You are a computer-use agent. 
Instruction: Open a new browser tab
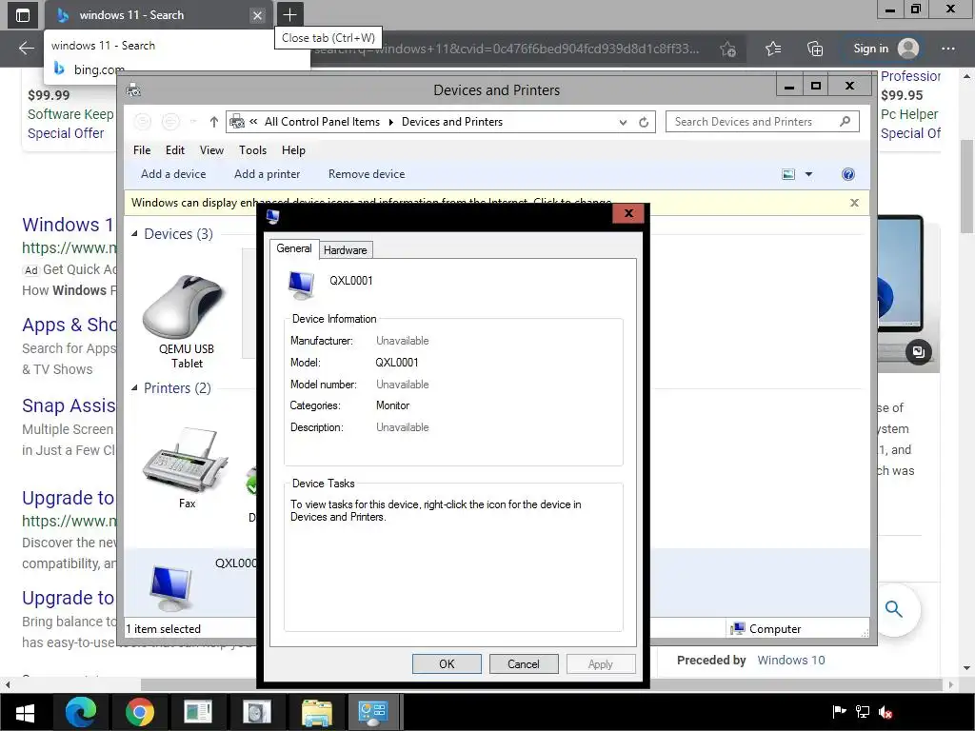click(x=289, y=15)
